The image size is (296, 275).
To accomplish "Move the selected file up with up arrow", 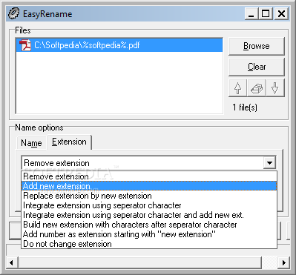I will click(x=237, y=88).
